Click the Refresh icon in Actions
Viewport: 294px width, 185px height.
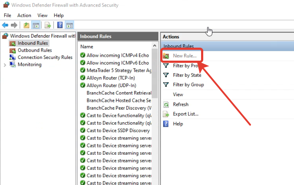166,104
